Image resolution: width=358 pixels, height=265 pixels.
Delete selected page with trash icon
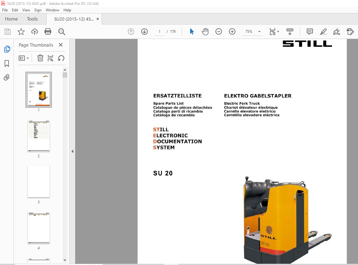click(x=40, y=58)
